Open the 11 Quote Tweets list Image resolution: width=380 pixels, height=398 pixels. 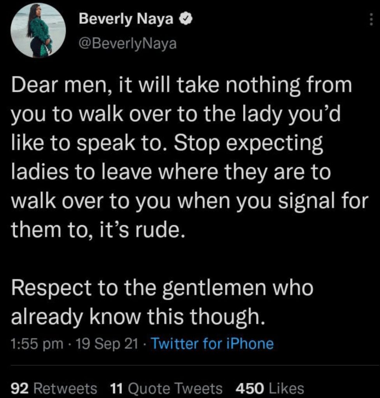pyautogui.click(x=166, y=388)
